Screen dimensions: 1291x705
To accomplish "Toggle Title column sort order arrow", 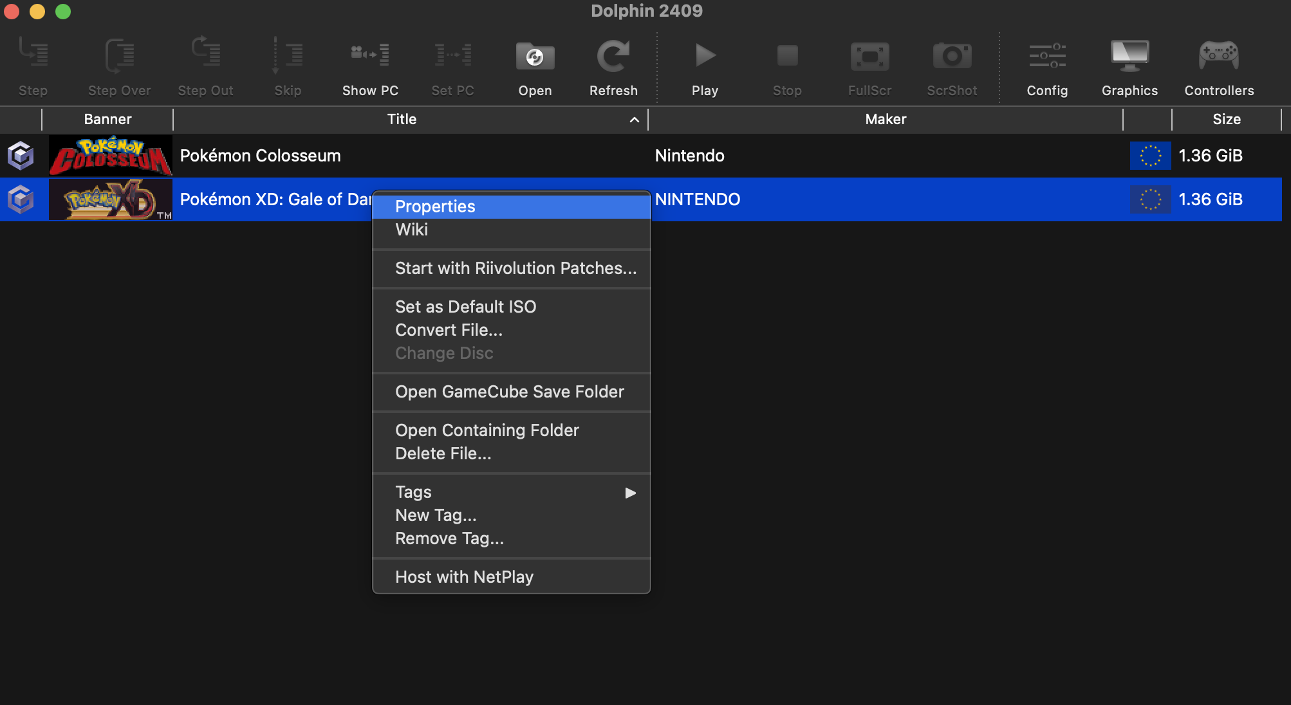I will (x=634, y=120).
